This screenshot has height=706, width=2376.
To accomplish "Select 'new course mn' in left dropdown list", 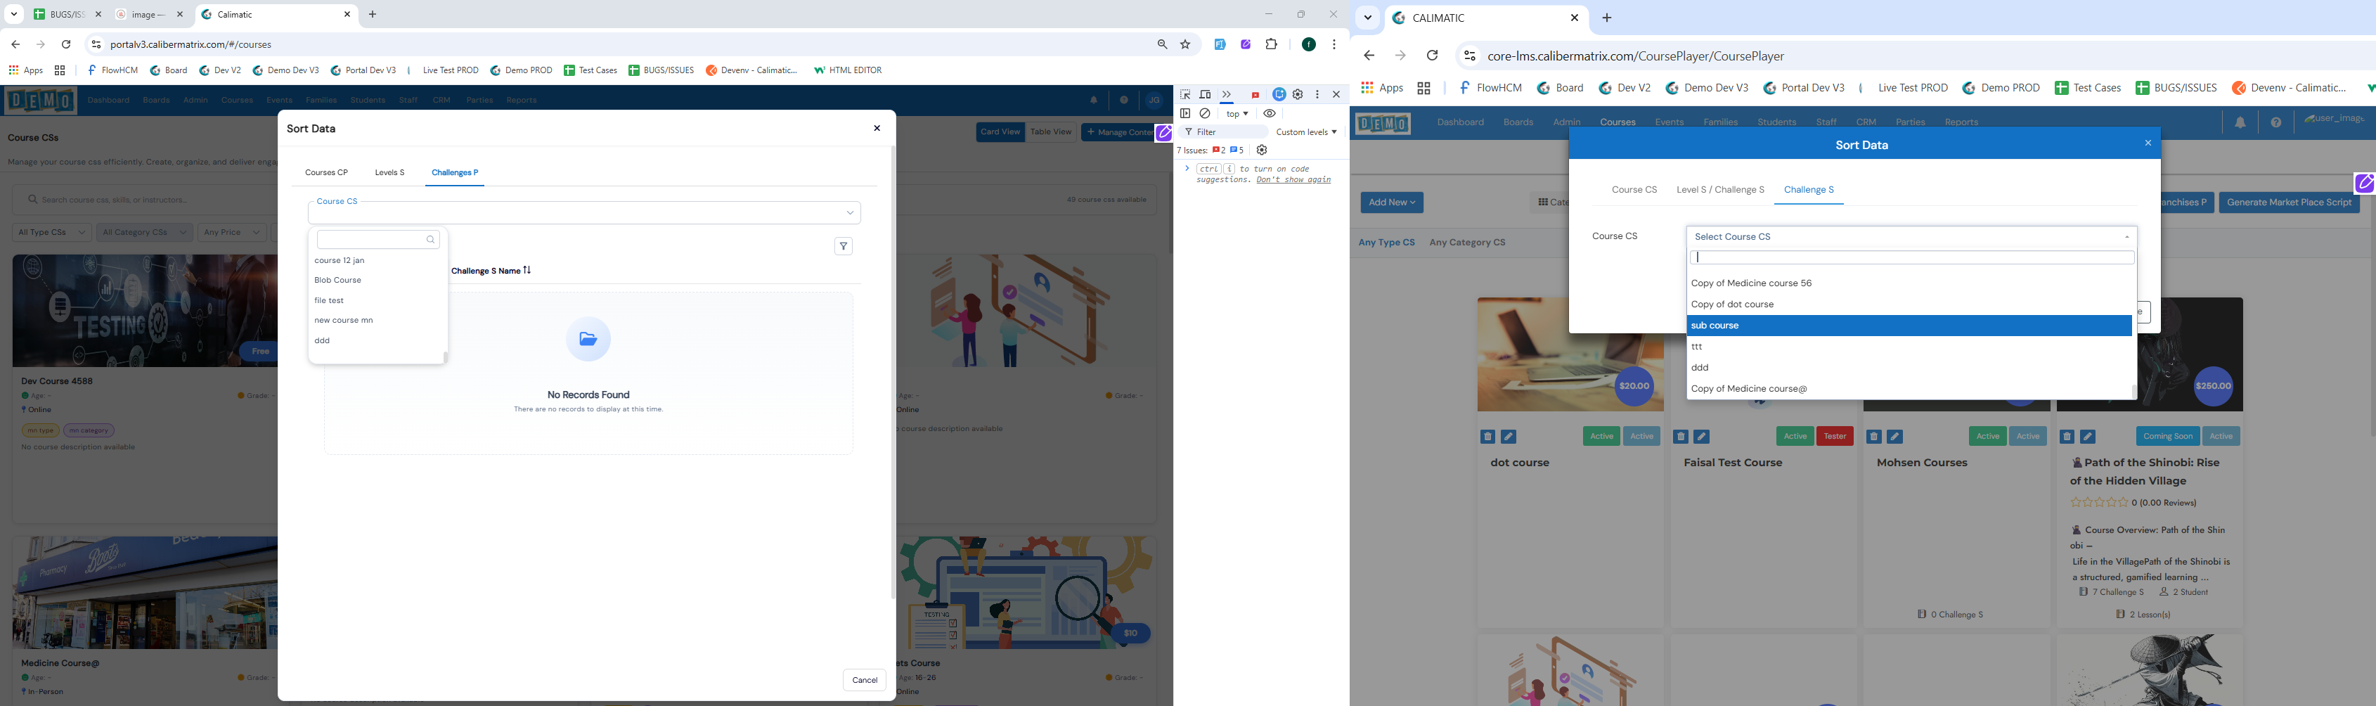I will [376, 320].
